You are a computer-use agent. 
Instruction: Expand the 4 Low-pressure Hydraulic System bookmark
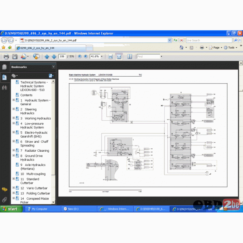click(x=14, y=123)
